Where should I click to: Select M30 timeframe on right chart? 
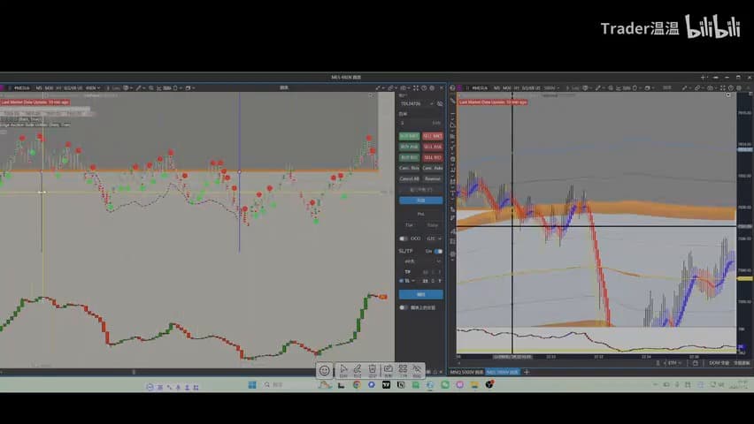pyautogui.click(x=506, y=87)
